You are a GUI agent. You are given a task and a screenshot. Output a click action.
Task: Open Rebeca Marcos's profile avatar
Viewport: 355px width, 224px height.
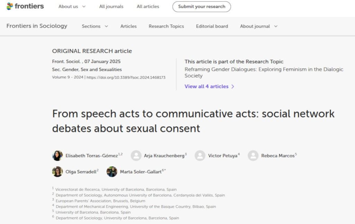point(253,156)
